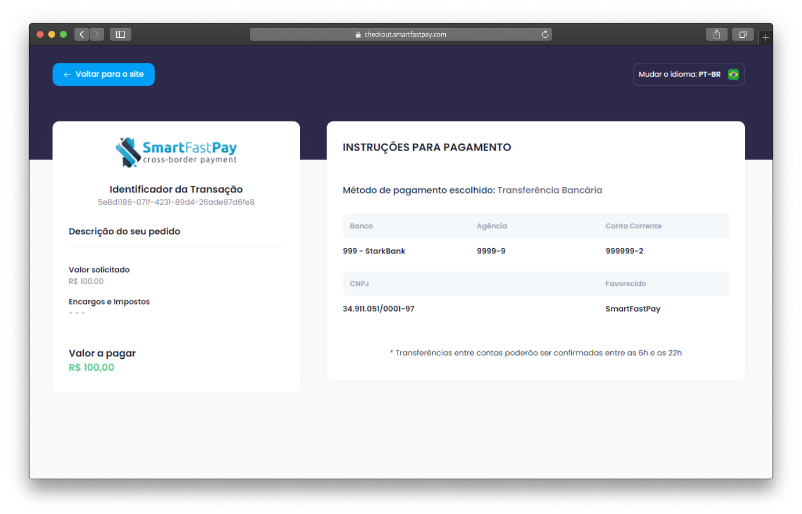This screenshot has height=514, width=802.
Task: Select the green R$ 100,00 total
Action: (91, 367)
